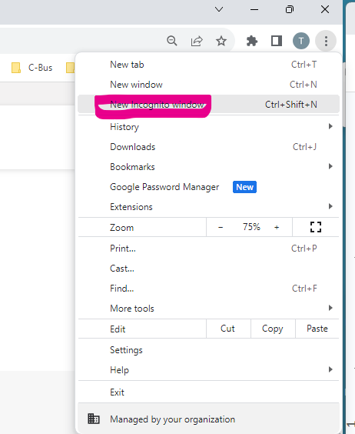Screen dimensions: 355x434
Task: Restore down the Chrome window
Action: click(290, 10)
